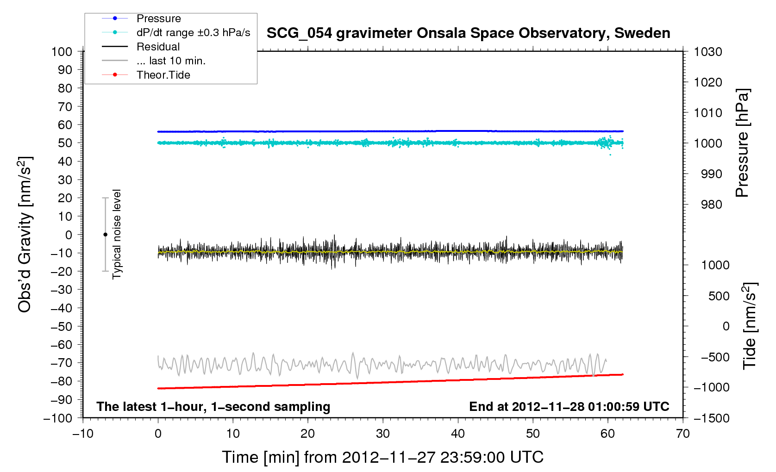Select the 'dP/dt range ±0.3 hPa/s' legend label
Image resolution: width=776 pixels, height=472 pixels.
(193, 32)
